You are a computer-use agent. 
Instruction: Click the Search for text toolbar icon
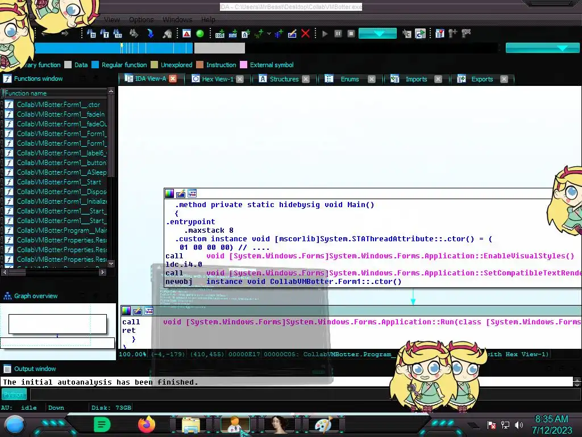click(x=105, y=34)
